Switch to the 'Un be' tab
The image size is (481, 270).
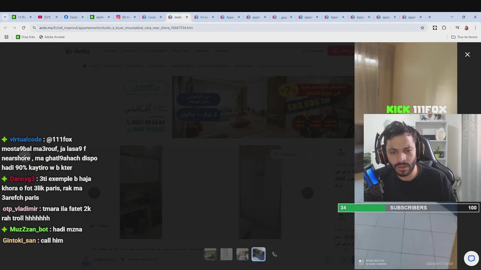[204, 17]
